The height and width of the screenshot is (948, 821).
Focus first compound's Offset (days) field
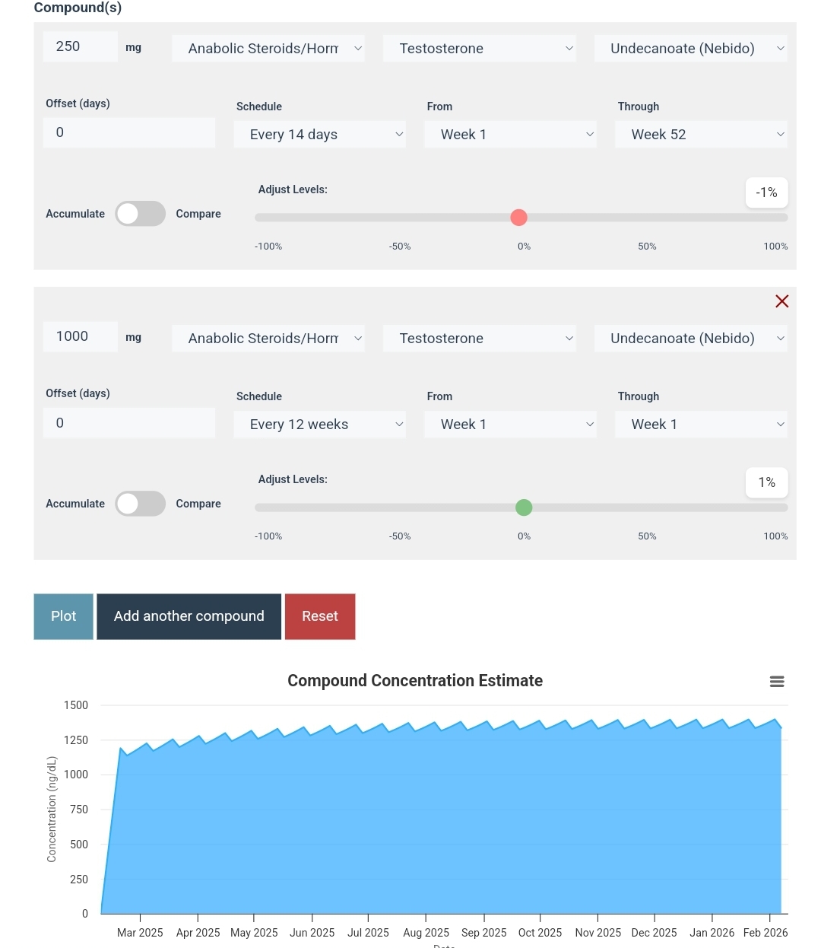[x=129, y=132]
